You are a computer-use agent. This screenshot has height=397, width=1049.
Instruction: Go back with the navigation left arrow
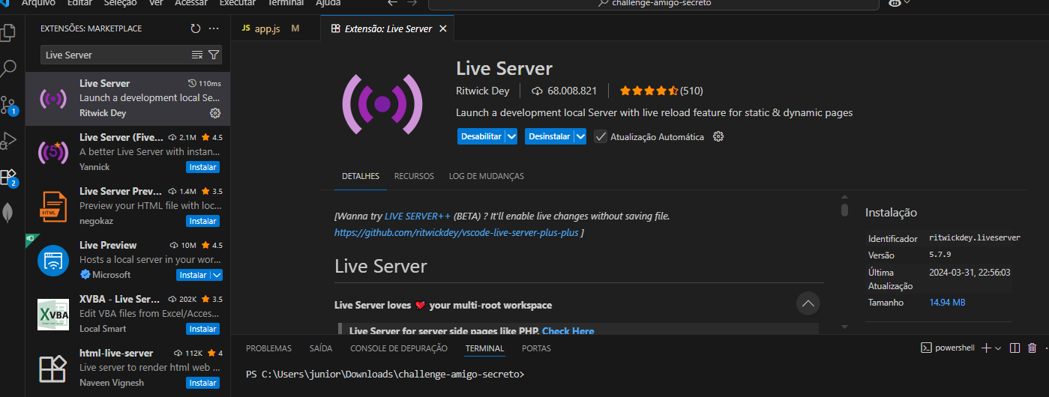click(x=392, y=3)
